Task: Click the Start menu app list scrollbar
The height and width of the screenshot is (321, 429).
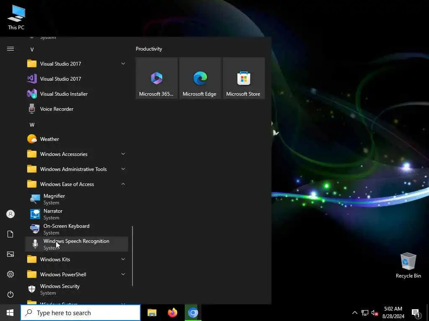Action: tap(132, 256)
